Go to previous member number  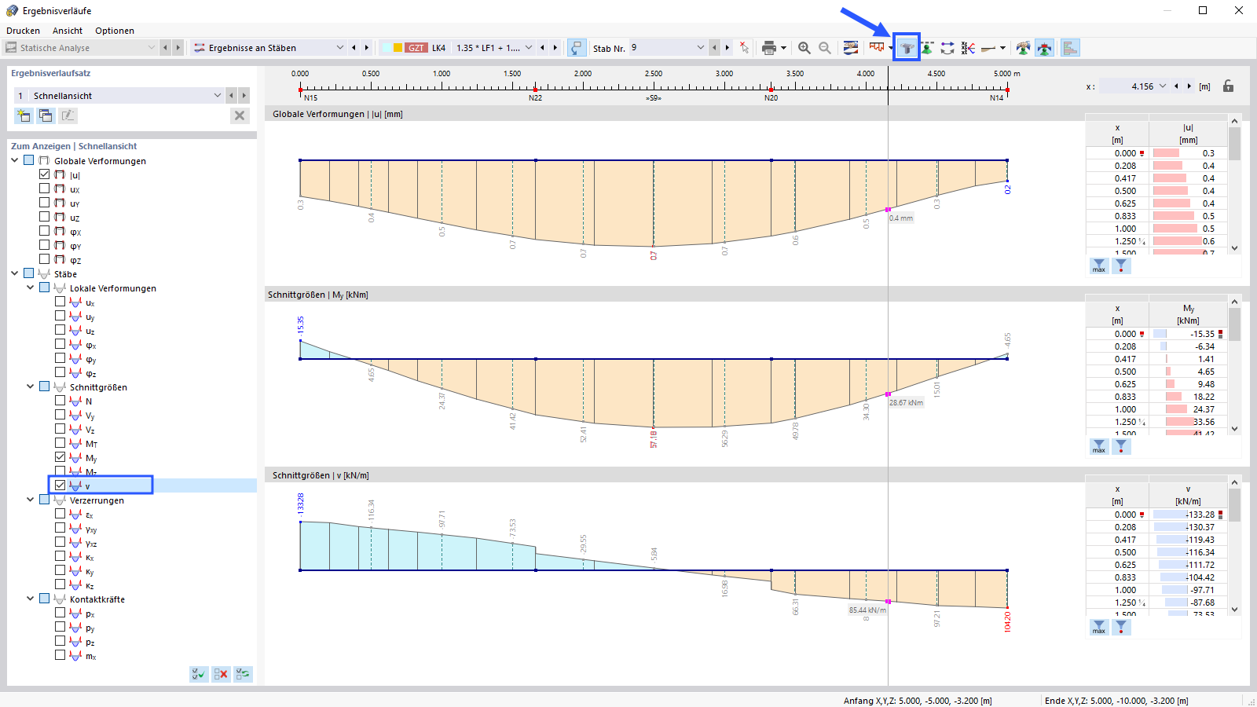[x=714, y=48]
